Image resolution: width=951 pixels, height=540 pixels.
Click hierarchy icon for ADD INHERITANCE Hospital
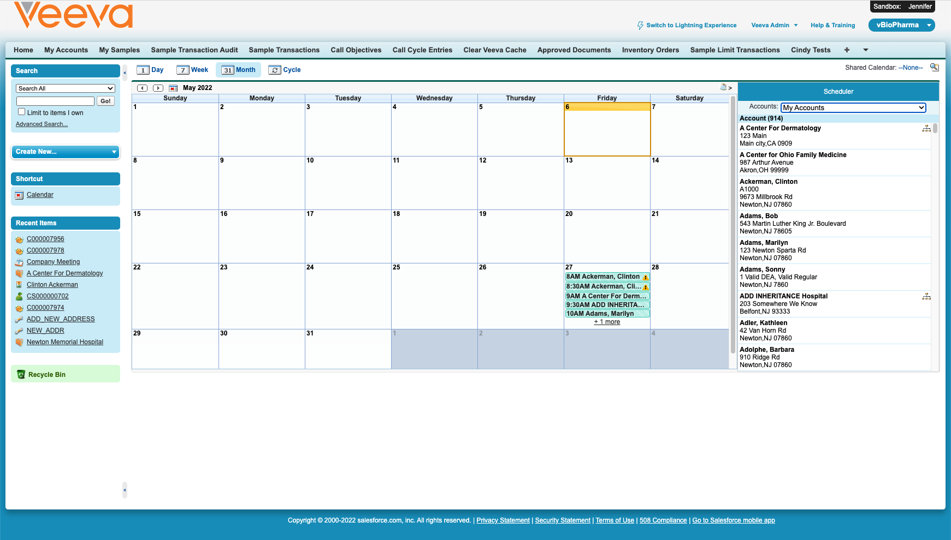tap(926, 297)
